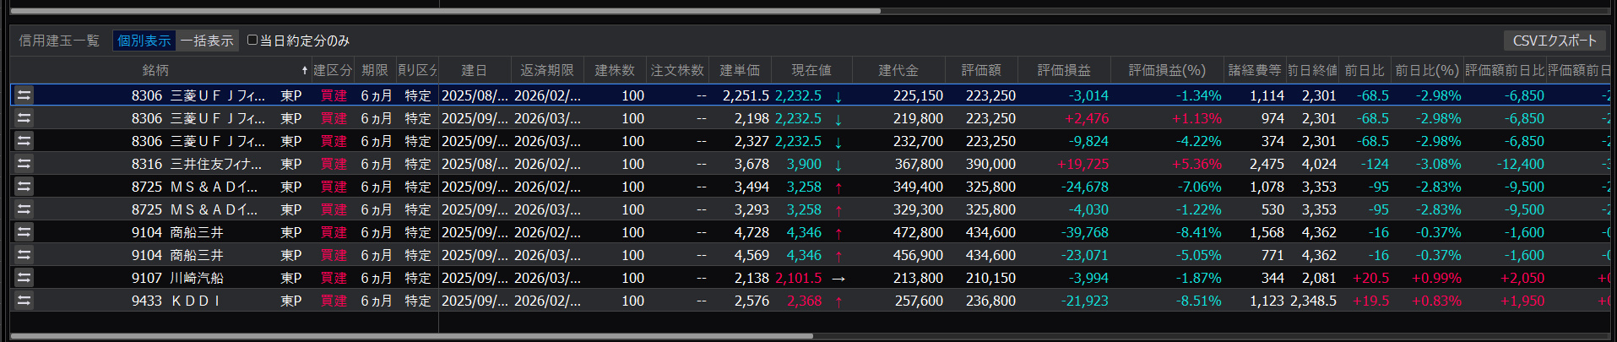Click the bottom horizontal scrollbar

pos(411,336)
